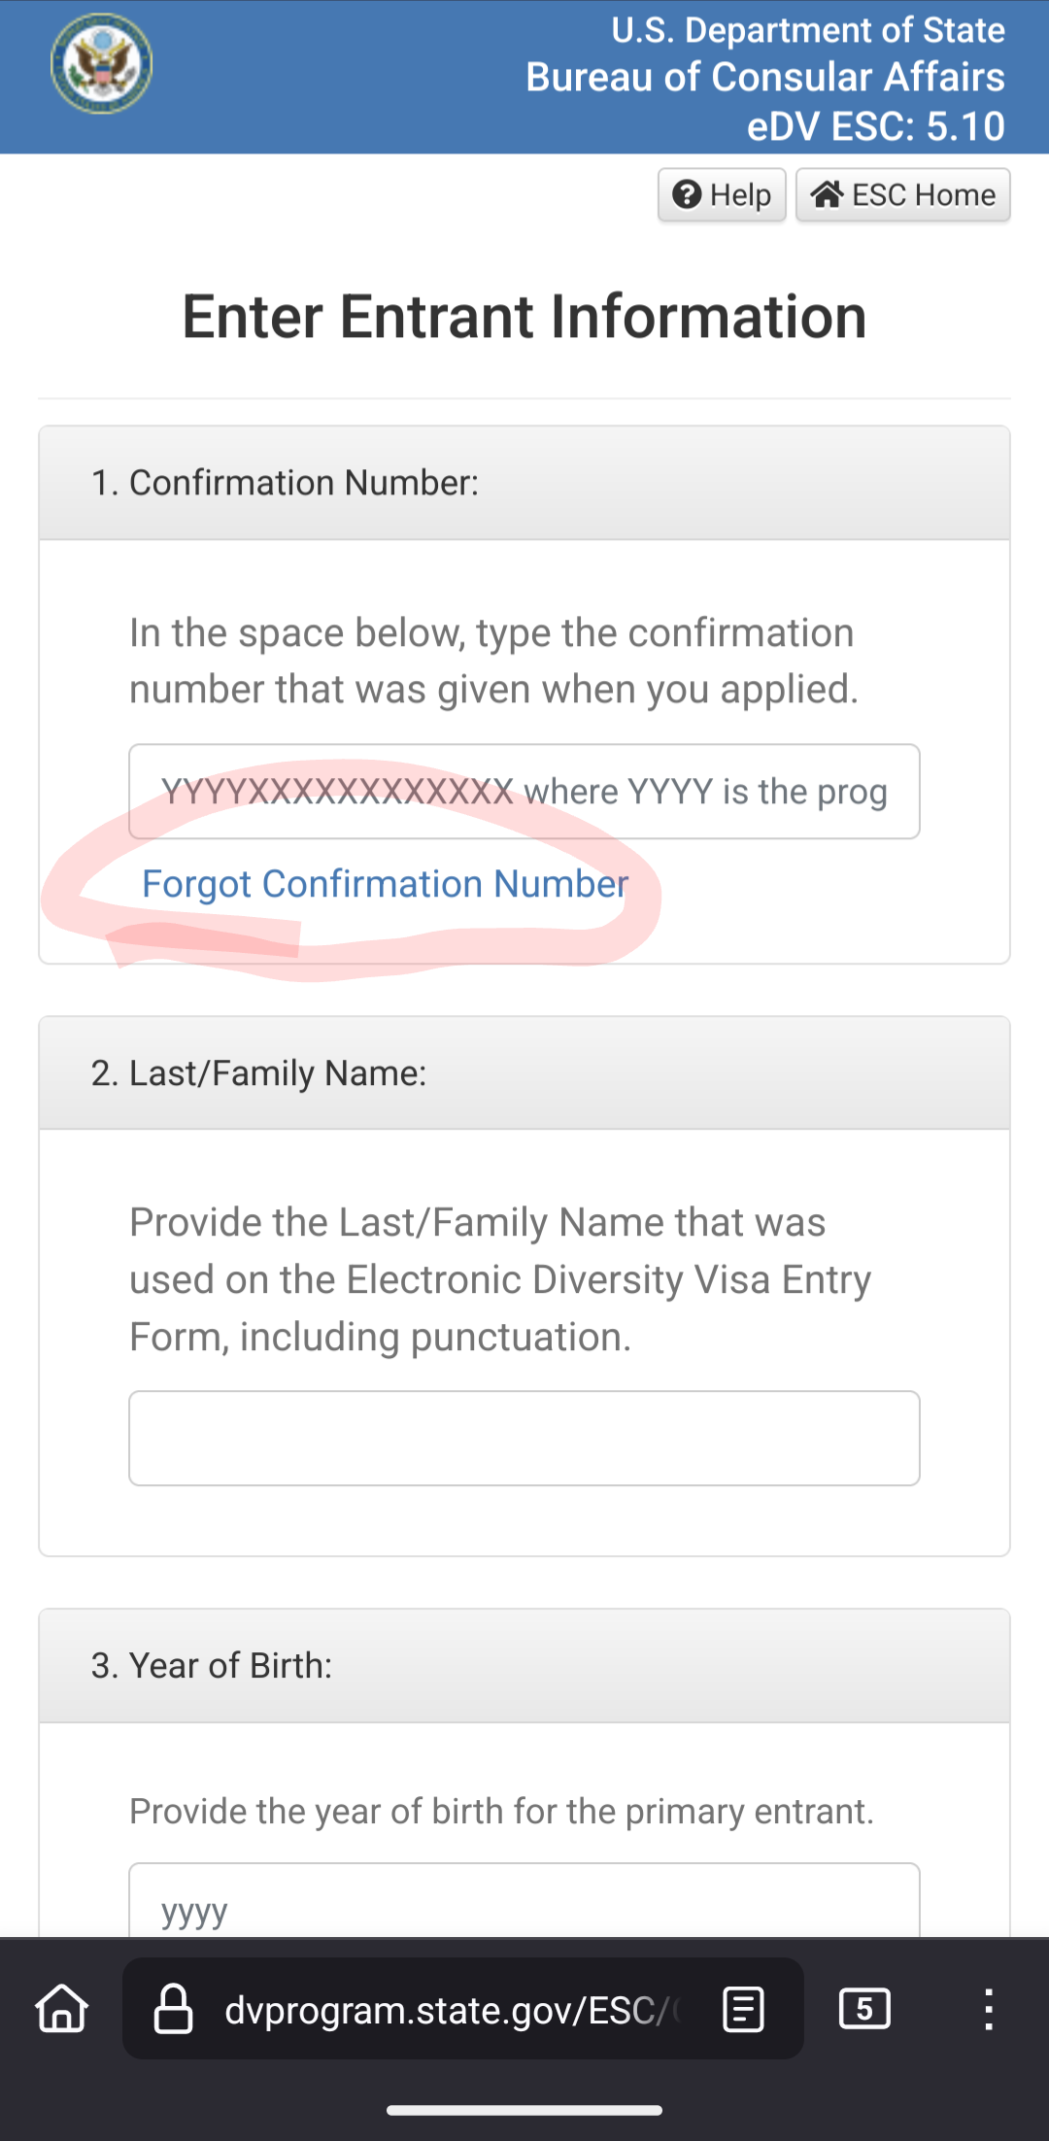The image size is (1049, 2141).
Task: Click the Bureau of Consular Affairs header text
Action: [765, 78]
